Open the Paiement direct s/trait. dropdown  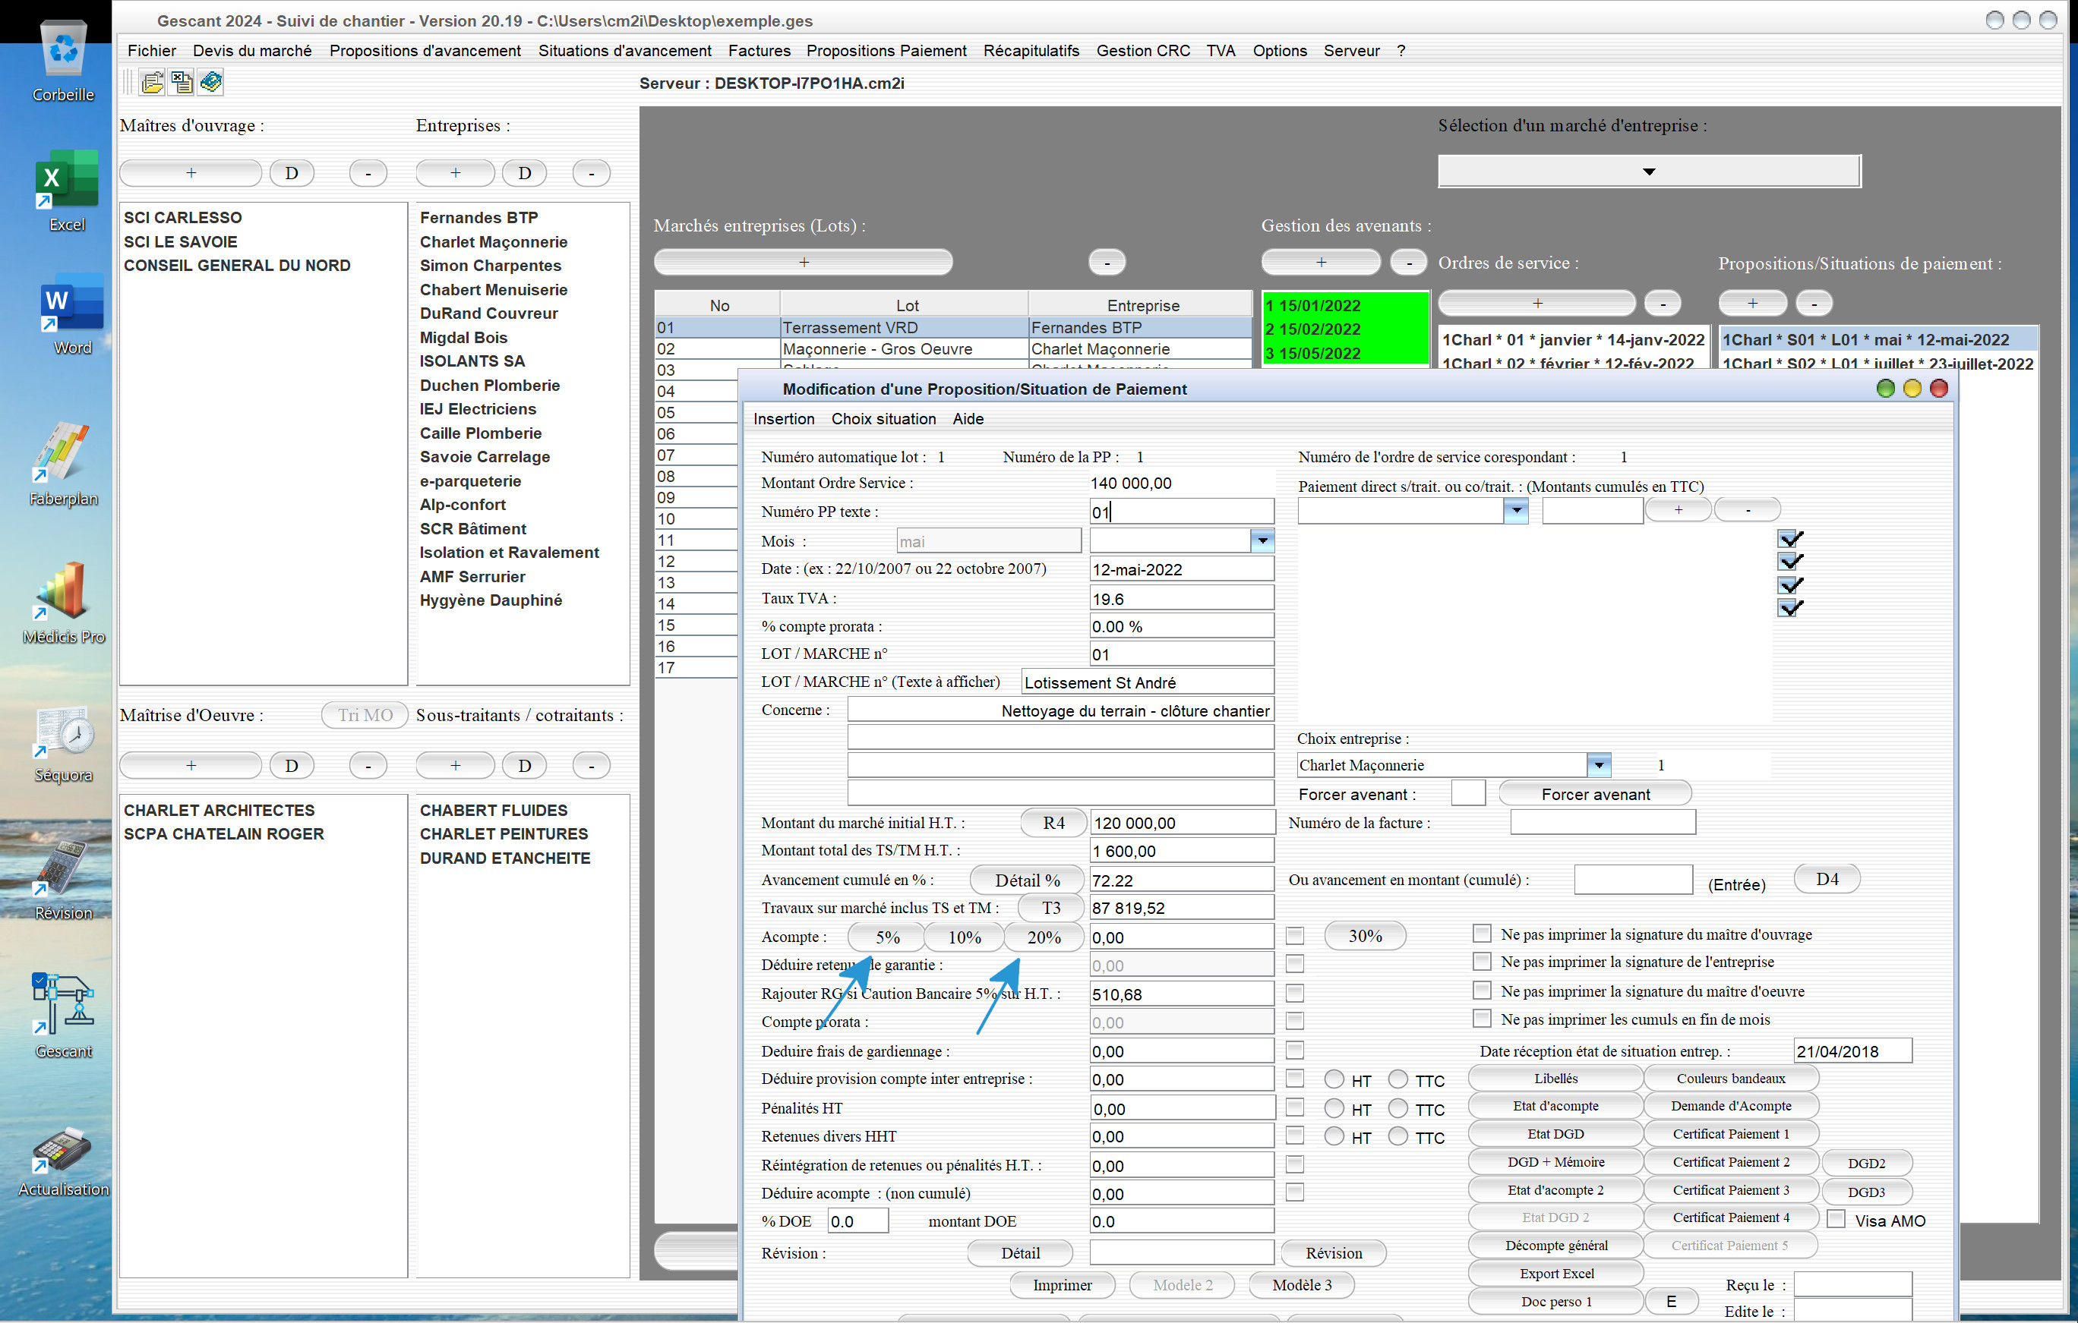(x=1516, y=511)
